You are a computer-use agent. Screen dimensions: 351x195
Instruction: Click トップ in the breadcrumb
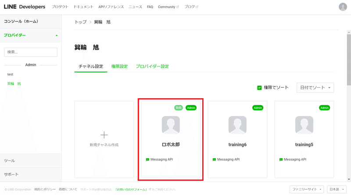(x=81, y=22)
